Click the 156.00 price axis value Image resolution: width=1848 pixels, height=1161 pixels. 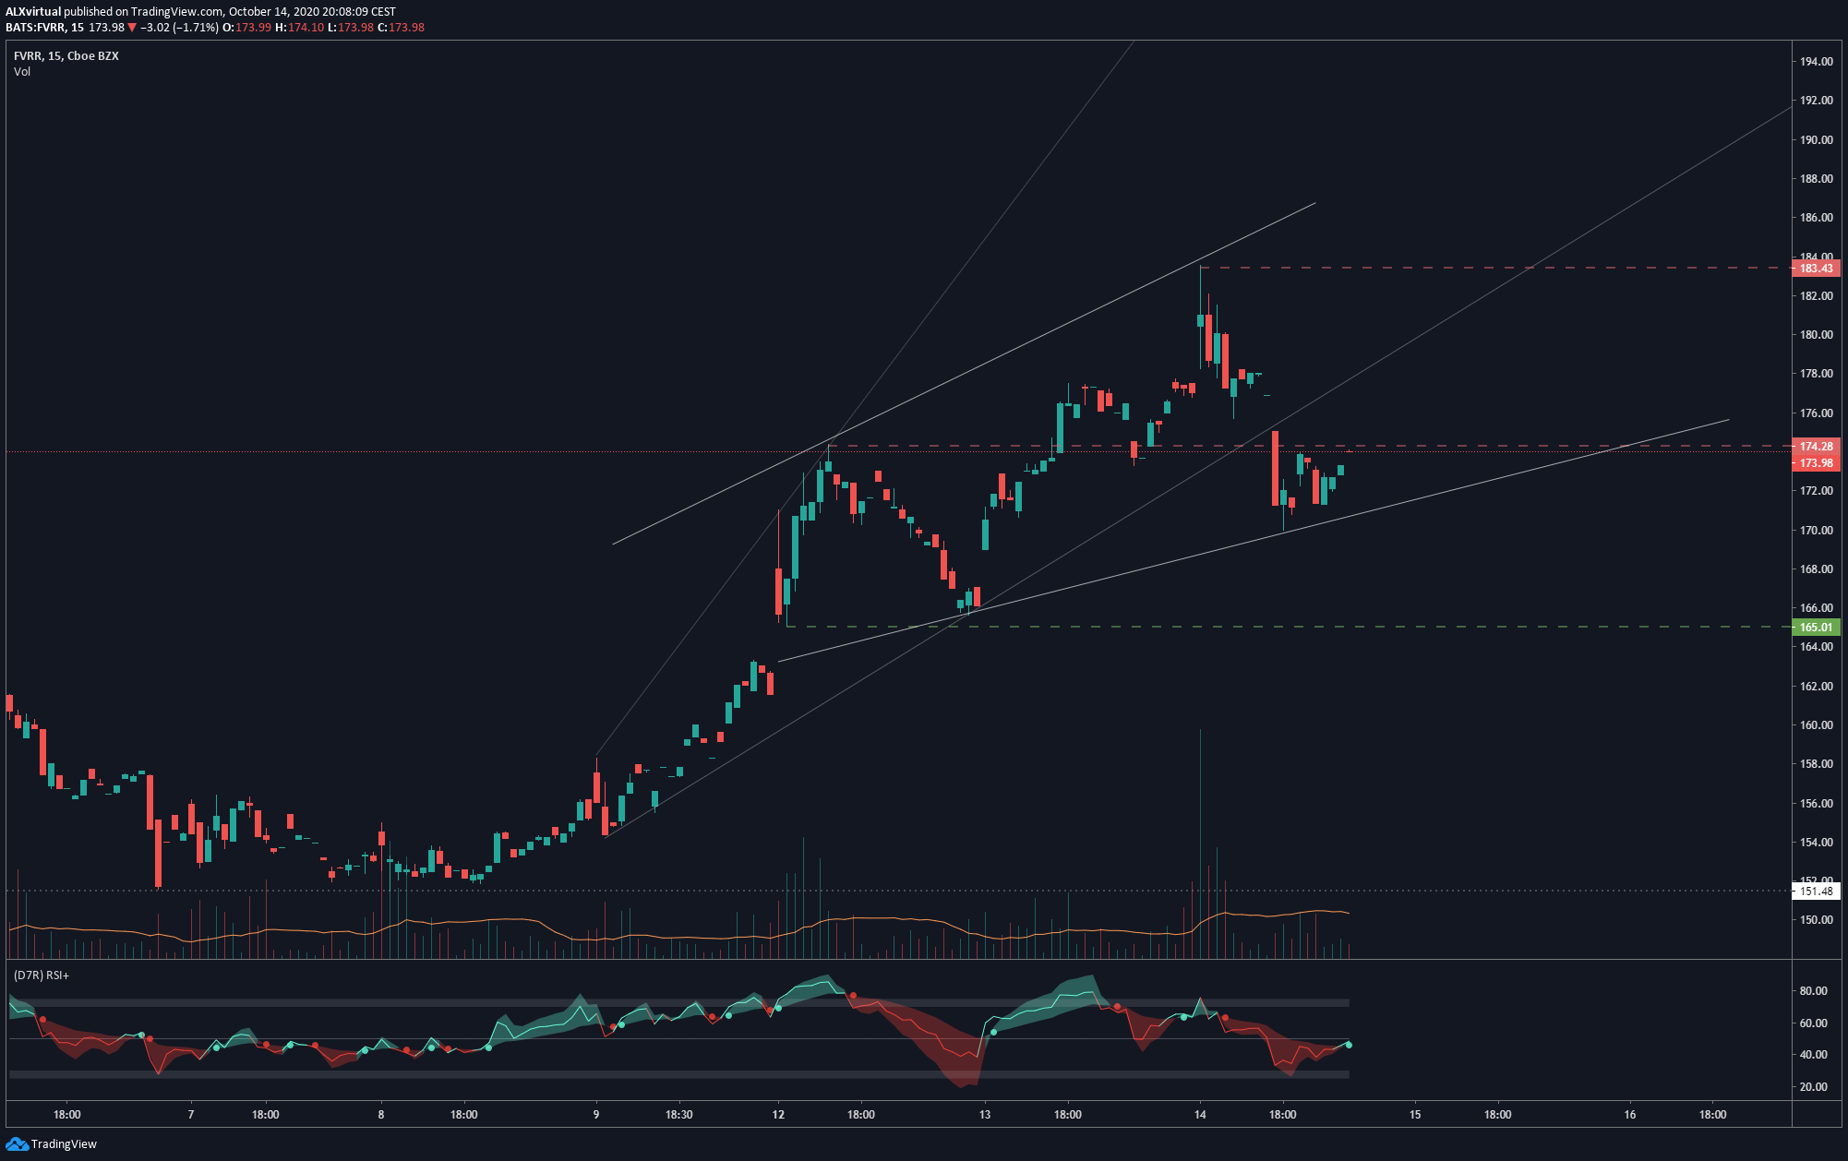pyautogui.click(x=1816, y=804)
